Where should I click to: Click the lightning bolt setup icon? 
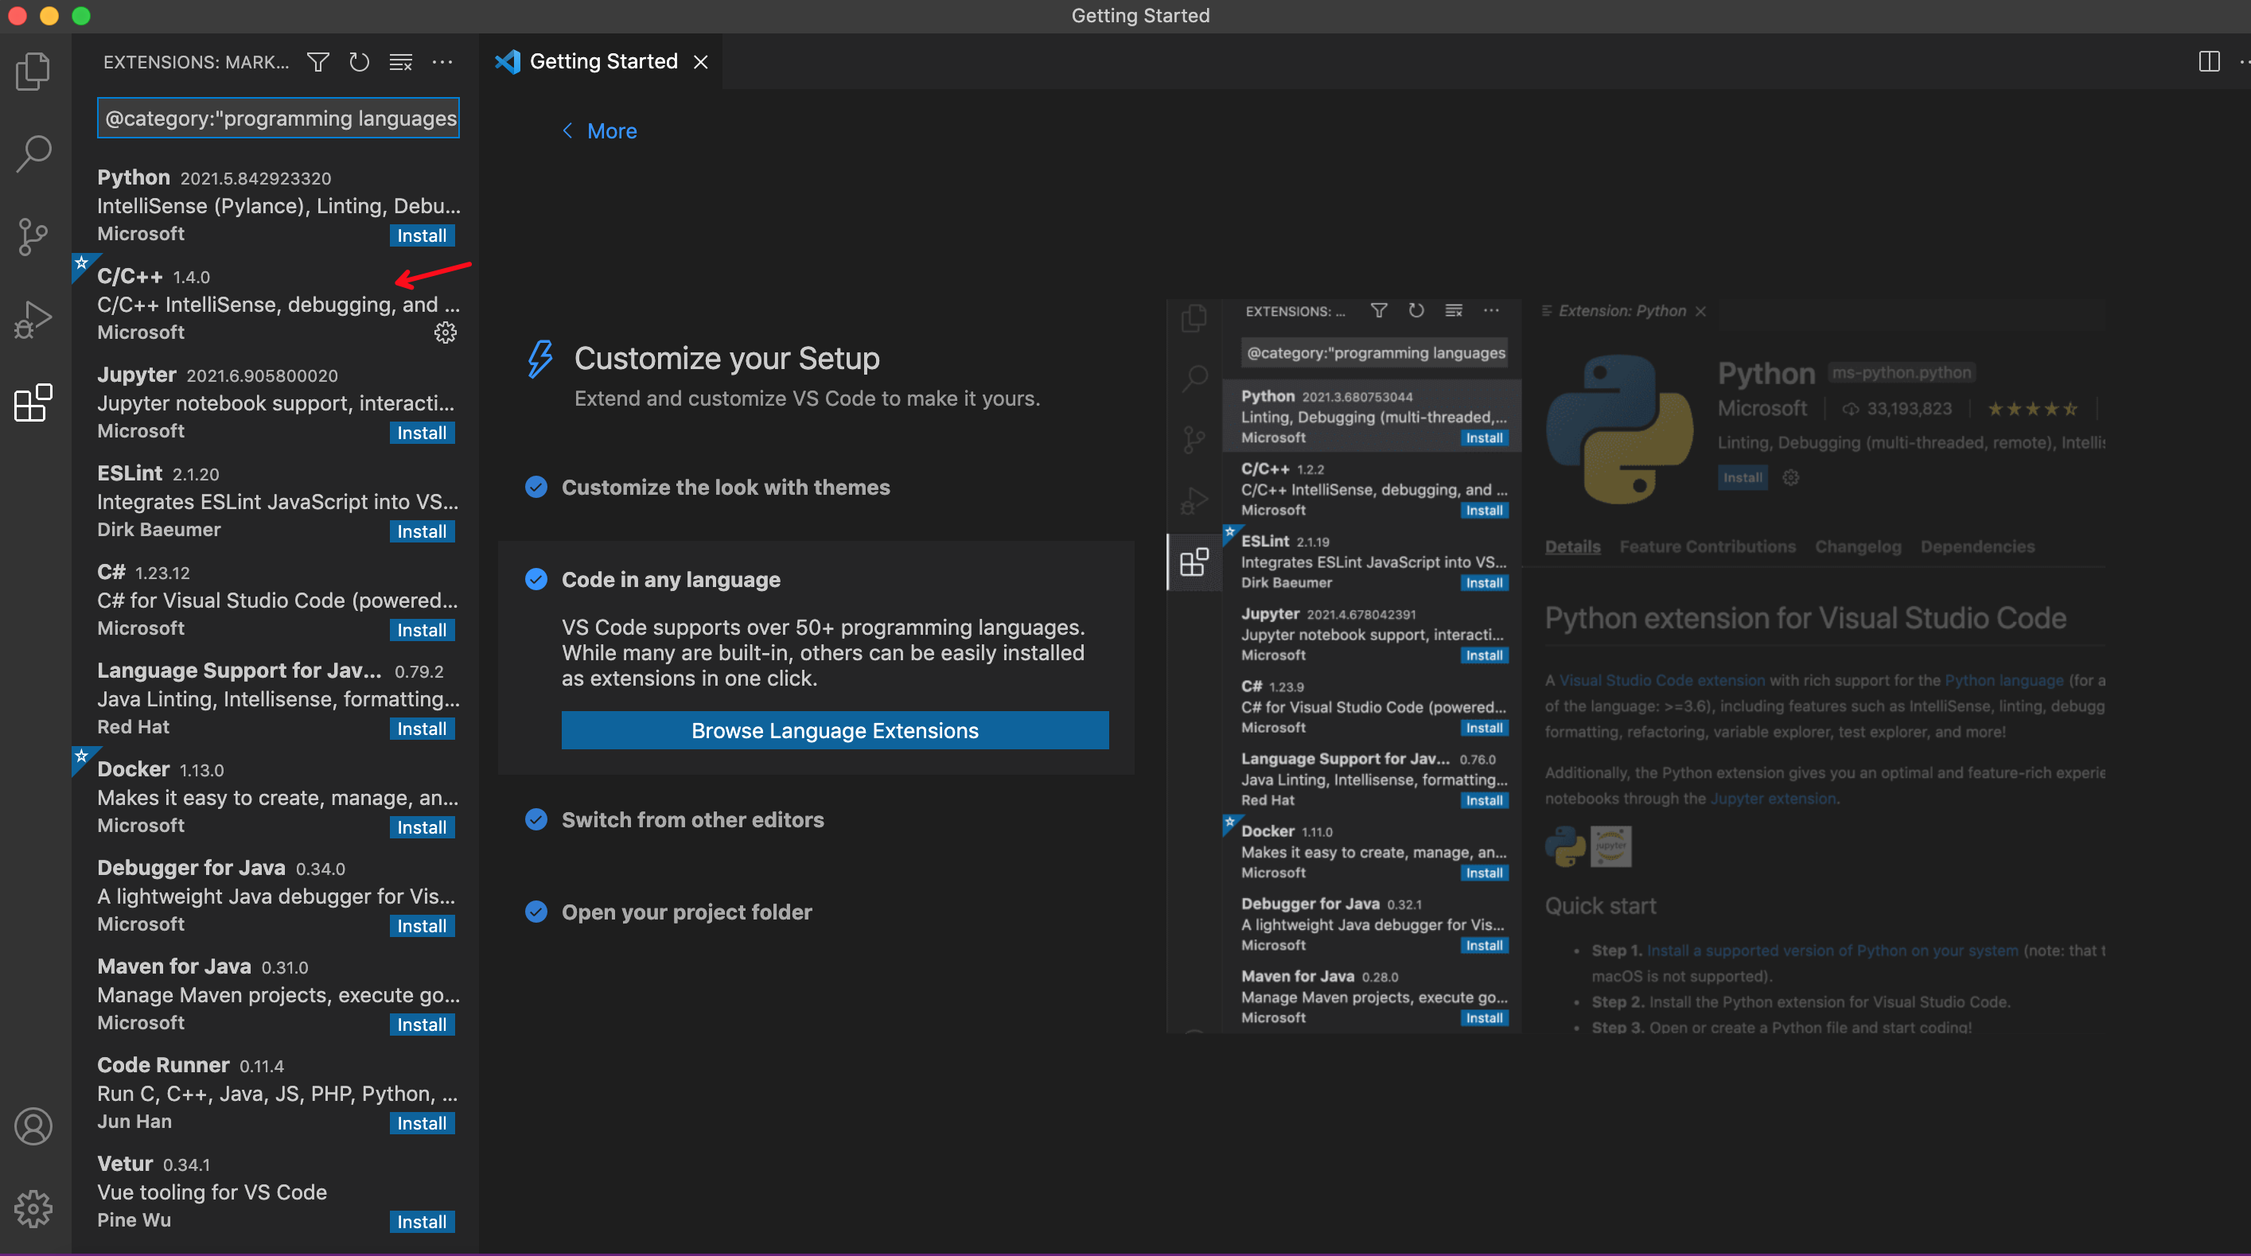(x=540, y=359)
